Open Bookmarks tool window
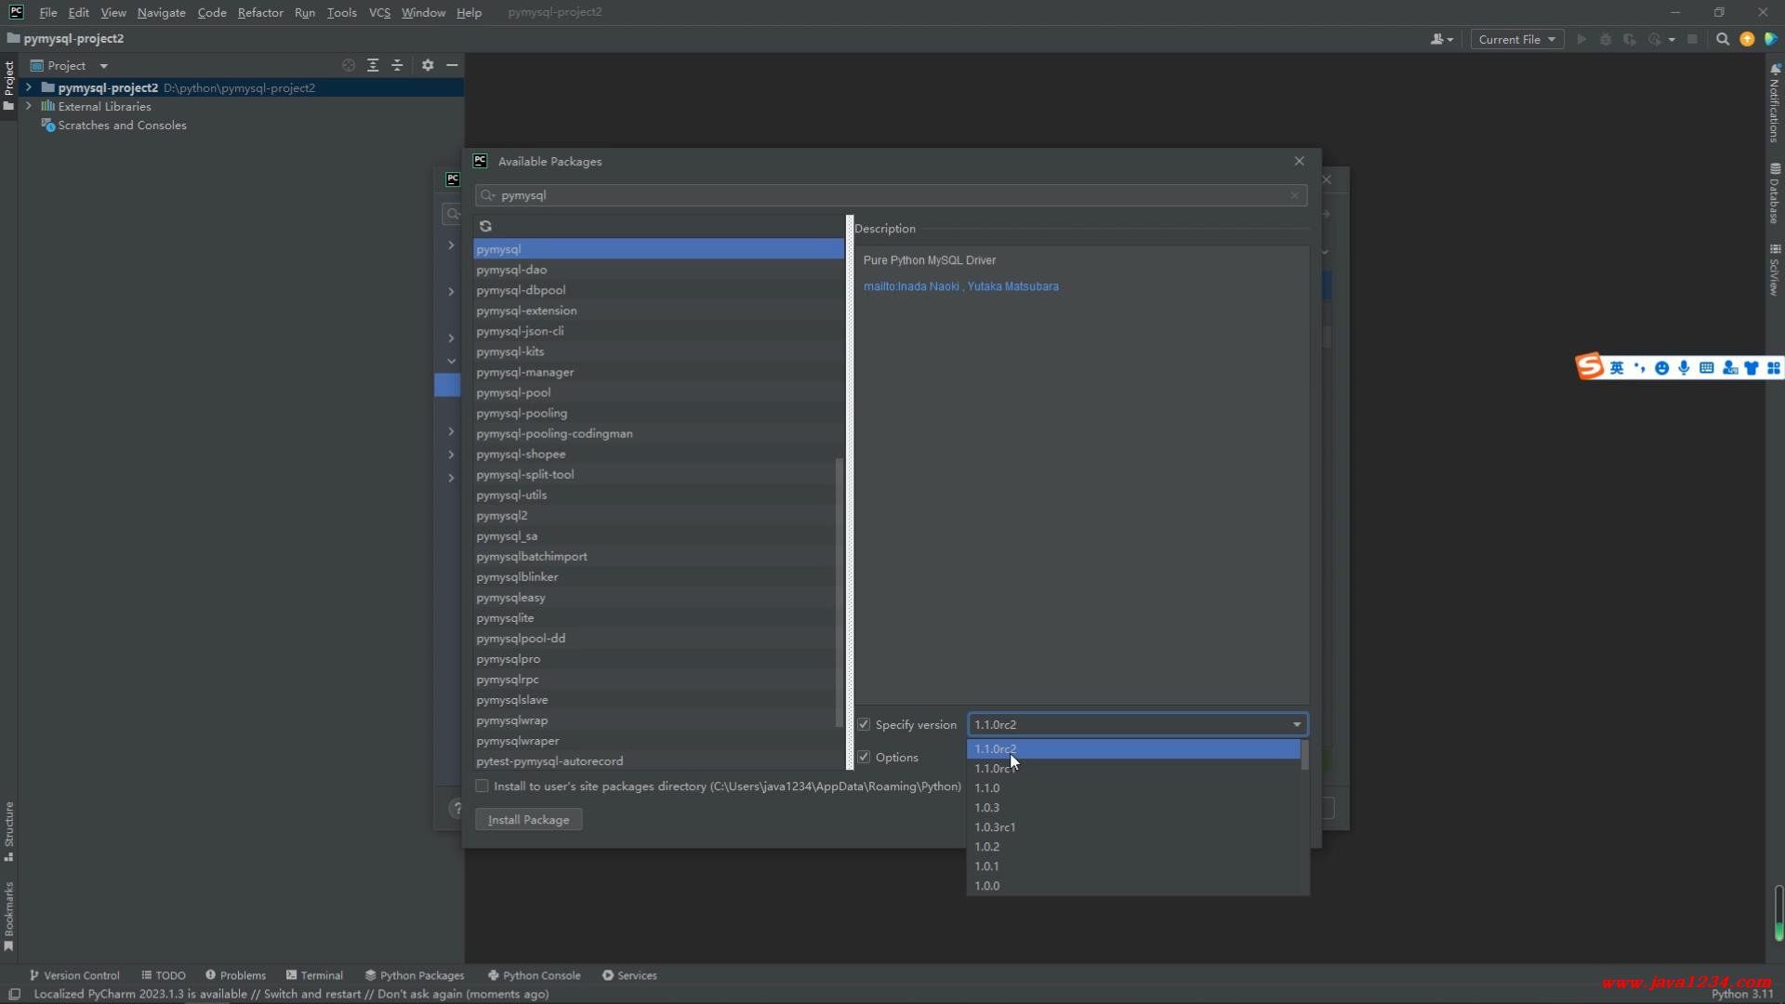 9,917
